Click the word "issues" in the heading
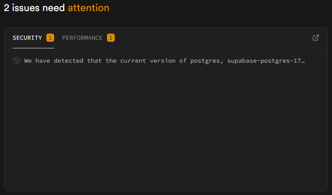 25,8
